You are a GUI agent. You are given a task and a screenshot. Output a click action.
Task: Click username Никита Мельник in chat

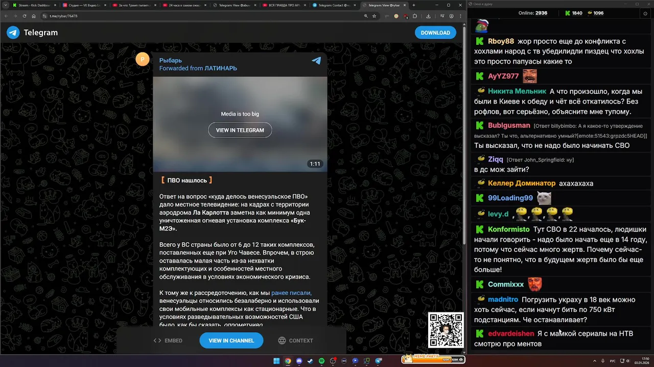517,91
